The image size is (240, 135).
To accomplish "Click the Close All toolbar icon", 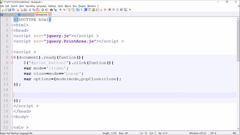I will point(21,10).
